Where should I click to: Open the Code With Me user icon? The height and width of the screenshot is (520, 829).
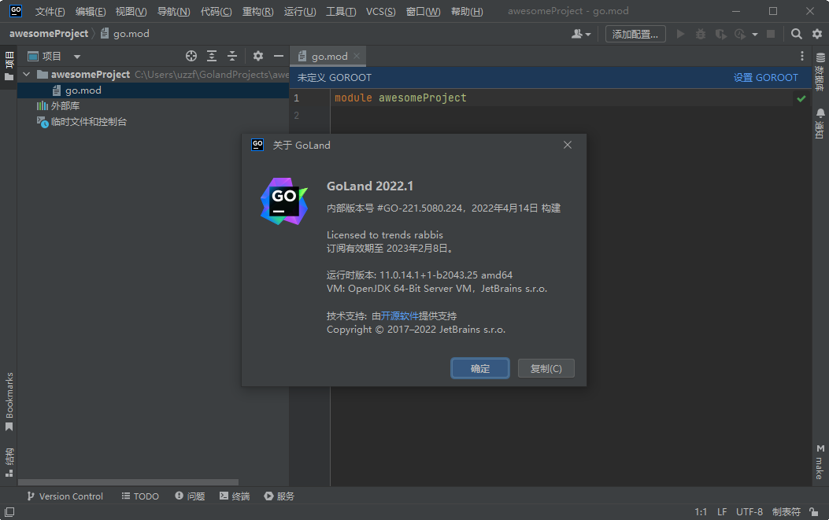(580, 34)
